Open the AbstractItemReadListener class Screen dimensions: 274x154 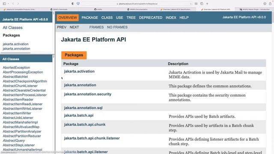23,104
